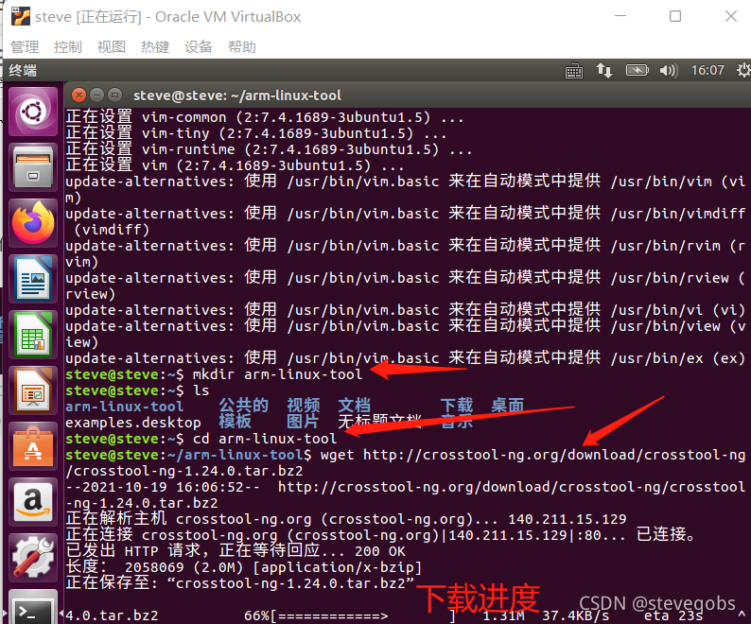Select the Terminal icon in dock
Viewport: 751px width, 624px height.
pyautogui.click(x=32, y=607)
